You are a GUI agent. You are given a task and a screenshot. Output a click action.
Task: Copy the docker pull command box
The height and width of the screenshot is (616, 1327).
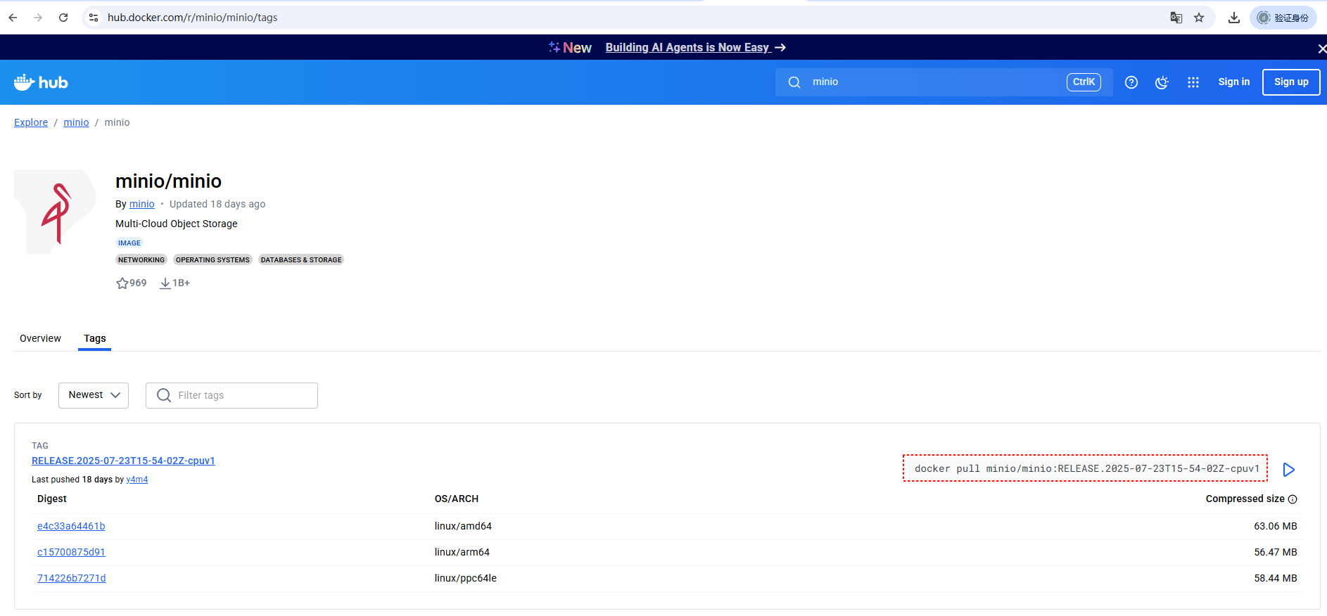(1086, 468)
